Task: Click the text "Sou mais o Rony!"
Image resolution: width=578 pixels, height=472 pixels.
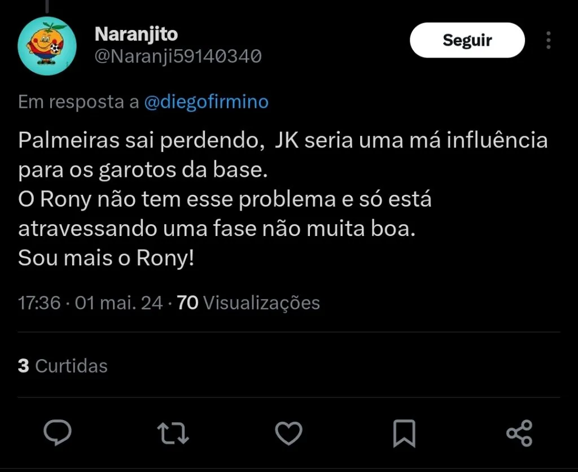Action: tap(106, 258)
